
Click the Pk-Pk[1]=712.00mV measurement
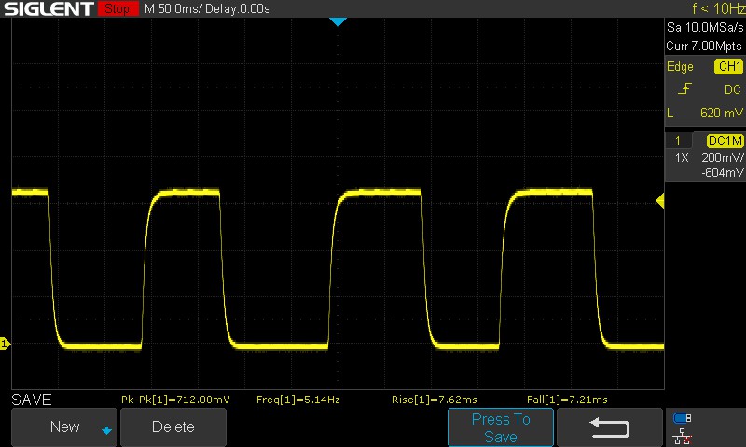(x=175, y=400)
